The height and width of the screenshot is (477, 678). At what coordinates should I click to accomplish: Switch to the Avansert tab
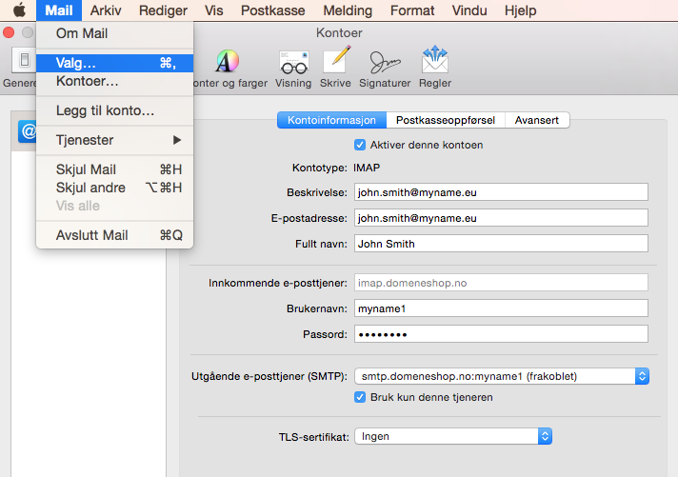[x=538, y=120]
